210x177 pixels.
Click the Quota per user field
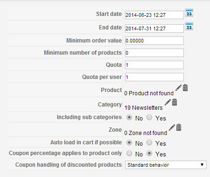(x=154, y=77)
